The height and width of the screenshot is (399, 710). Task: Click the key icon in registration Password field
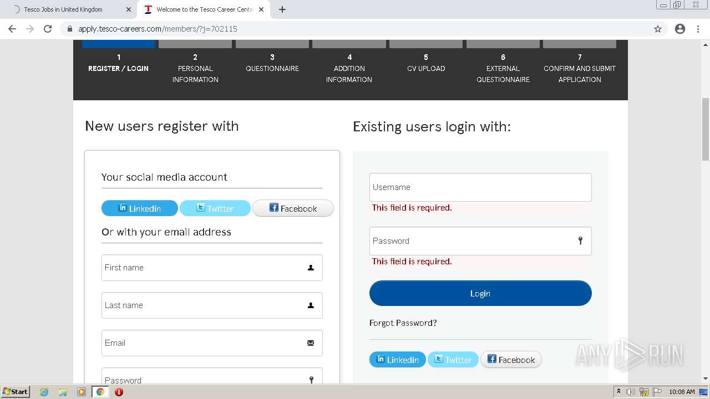coord(311,380)
